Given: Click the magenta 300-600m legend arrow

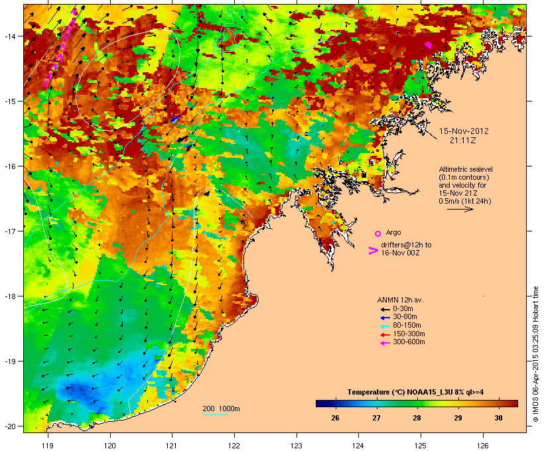Looking at the screenshot, I should (385, 343).
